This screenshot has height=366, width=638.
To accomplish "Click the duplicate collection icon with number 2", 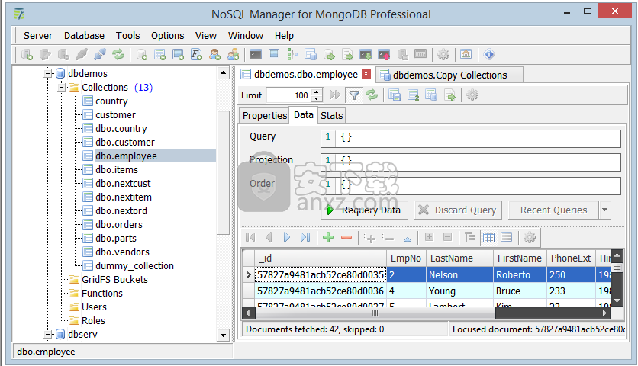I will pos(413,95).
